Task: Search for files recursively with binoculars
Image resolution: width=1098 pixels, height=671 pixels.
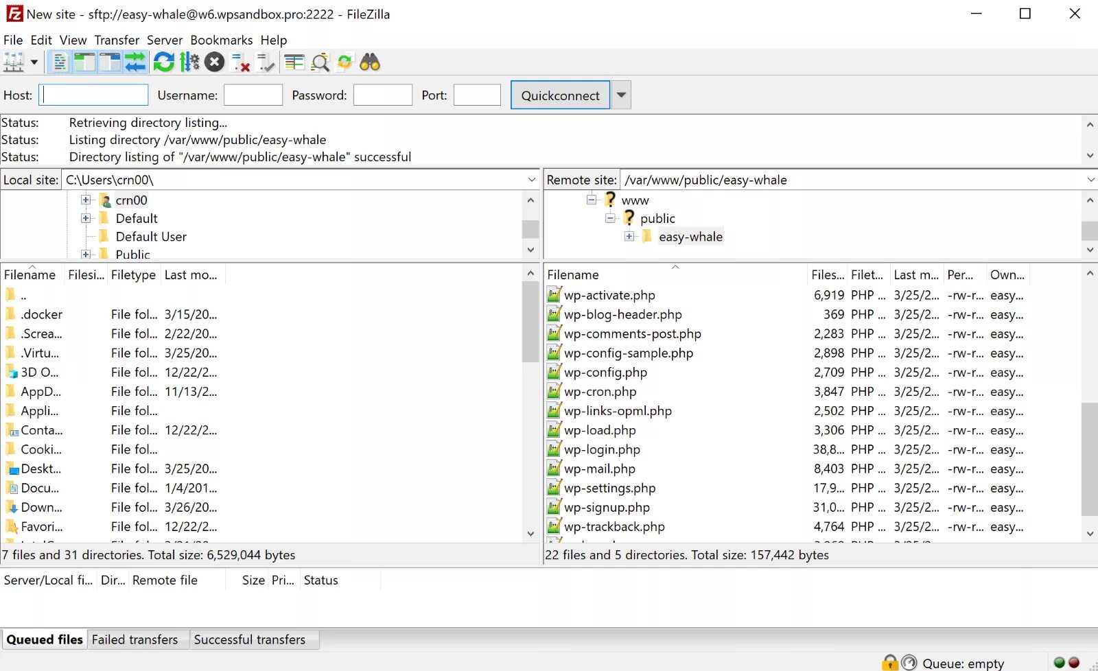Action: point(370,62)
